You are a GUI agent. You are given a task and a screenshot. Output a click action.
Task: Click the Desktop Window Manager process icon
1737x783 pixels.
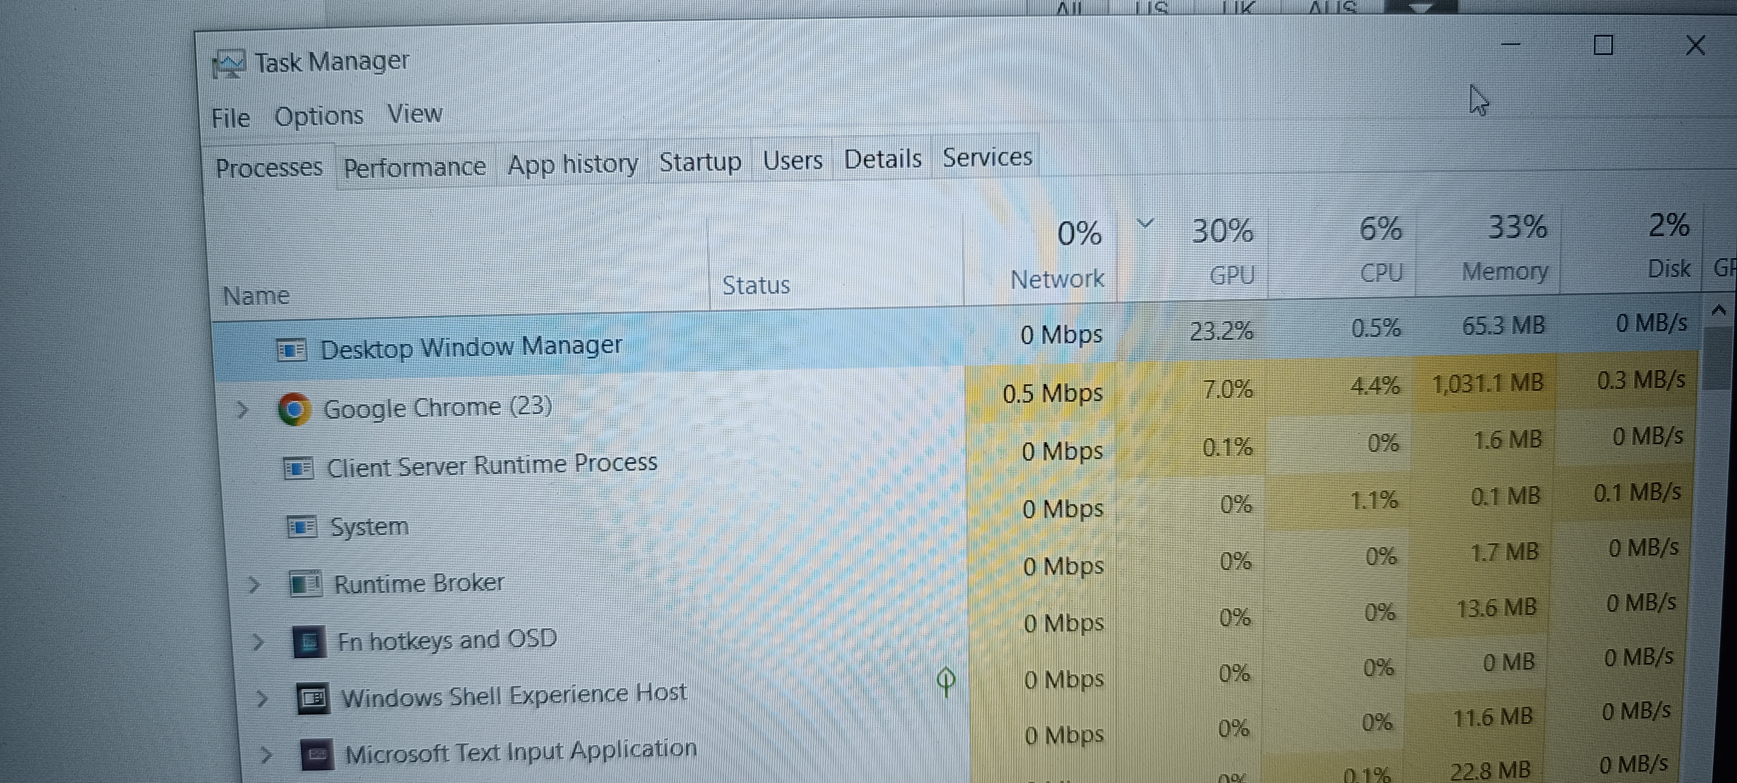(x=291, y=350)
